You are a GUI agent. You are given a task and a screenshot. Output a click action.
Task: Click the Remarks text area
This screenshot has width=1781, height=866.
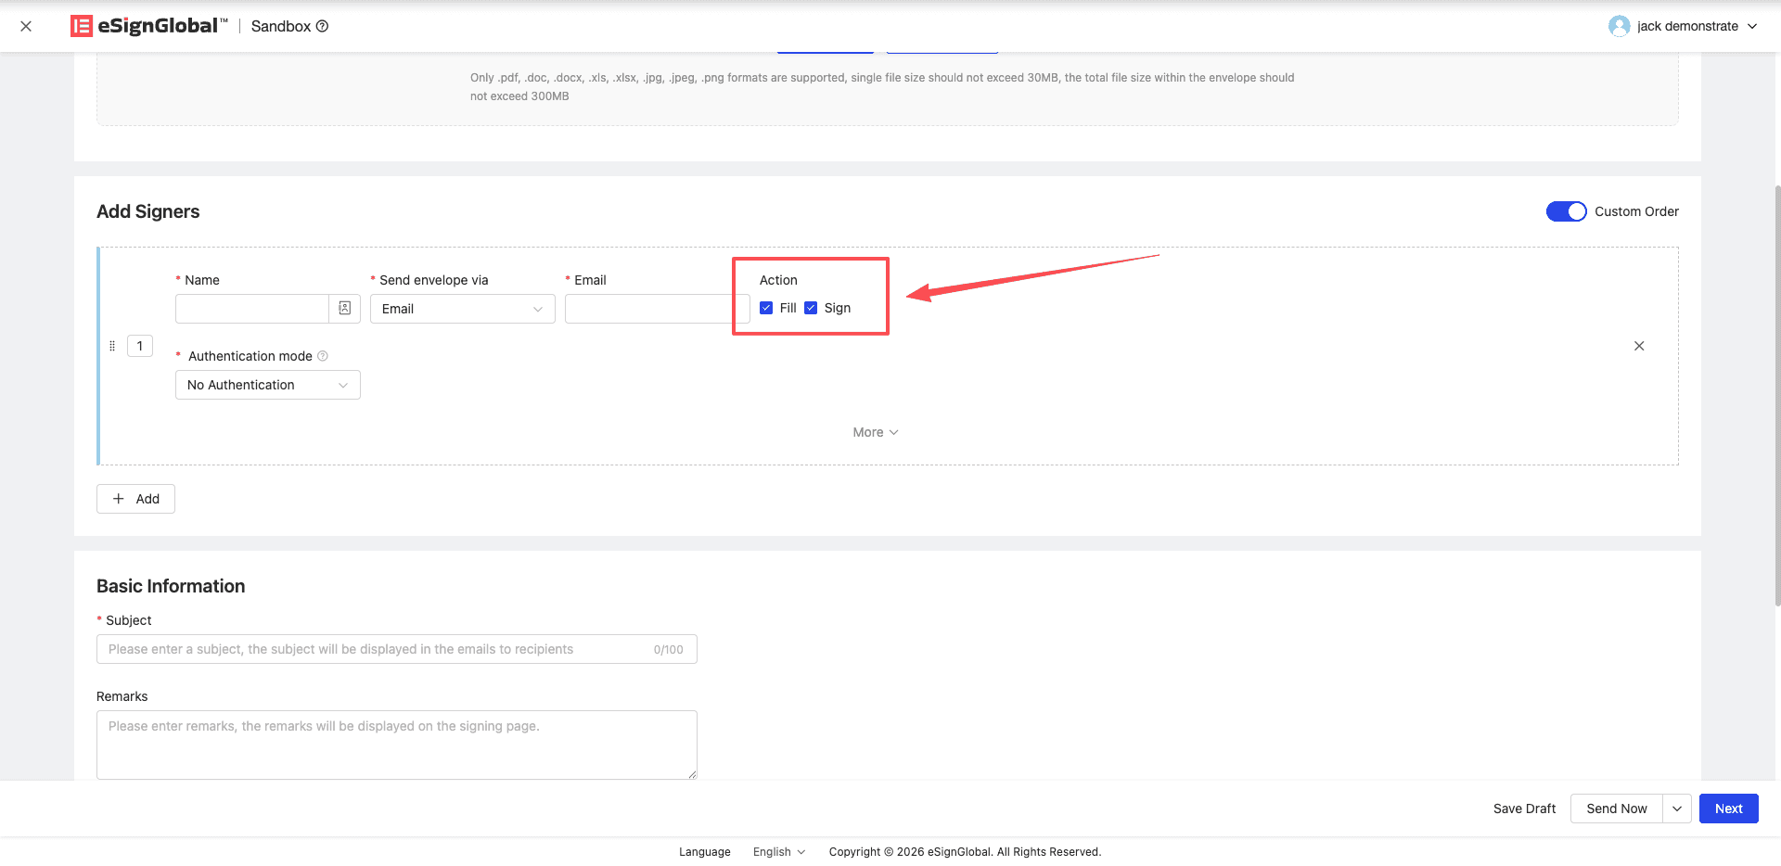pos(396,745)
